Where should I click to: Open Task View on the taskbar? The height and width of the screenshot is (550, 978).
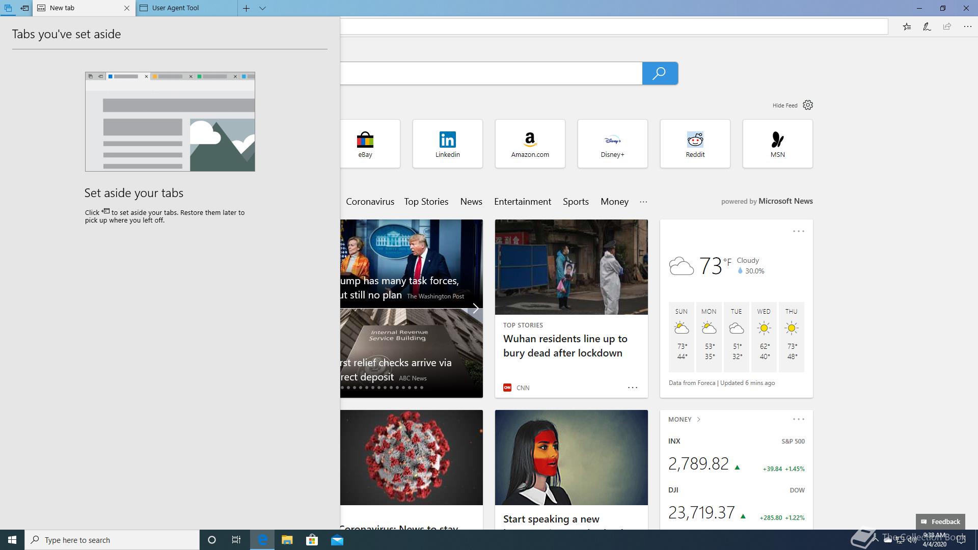pos(236,540)
